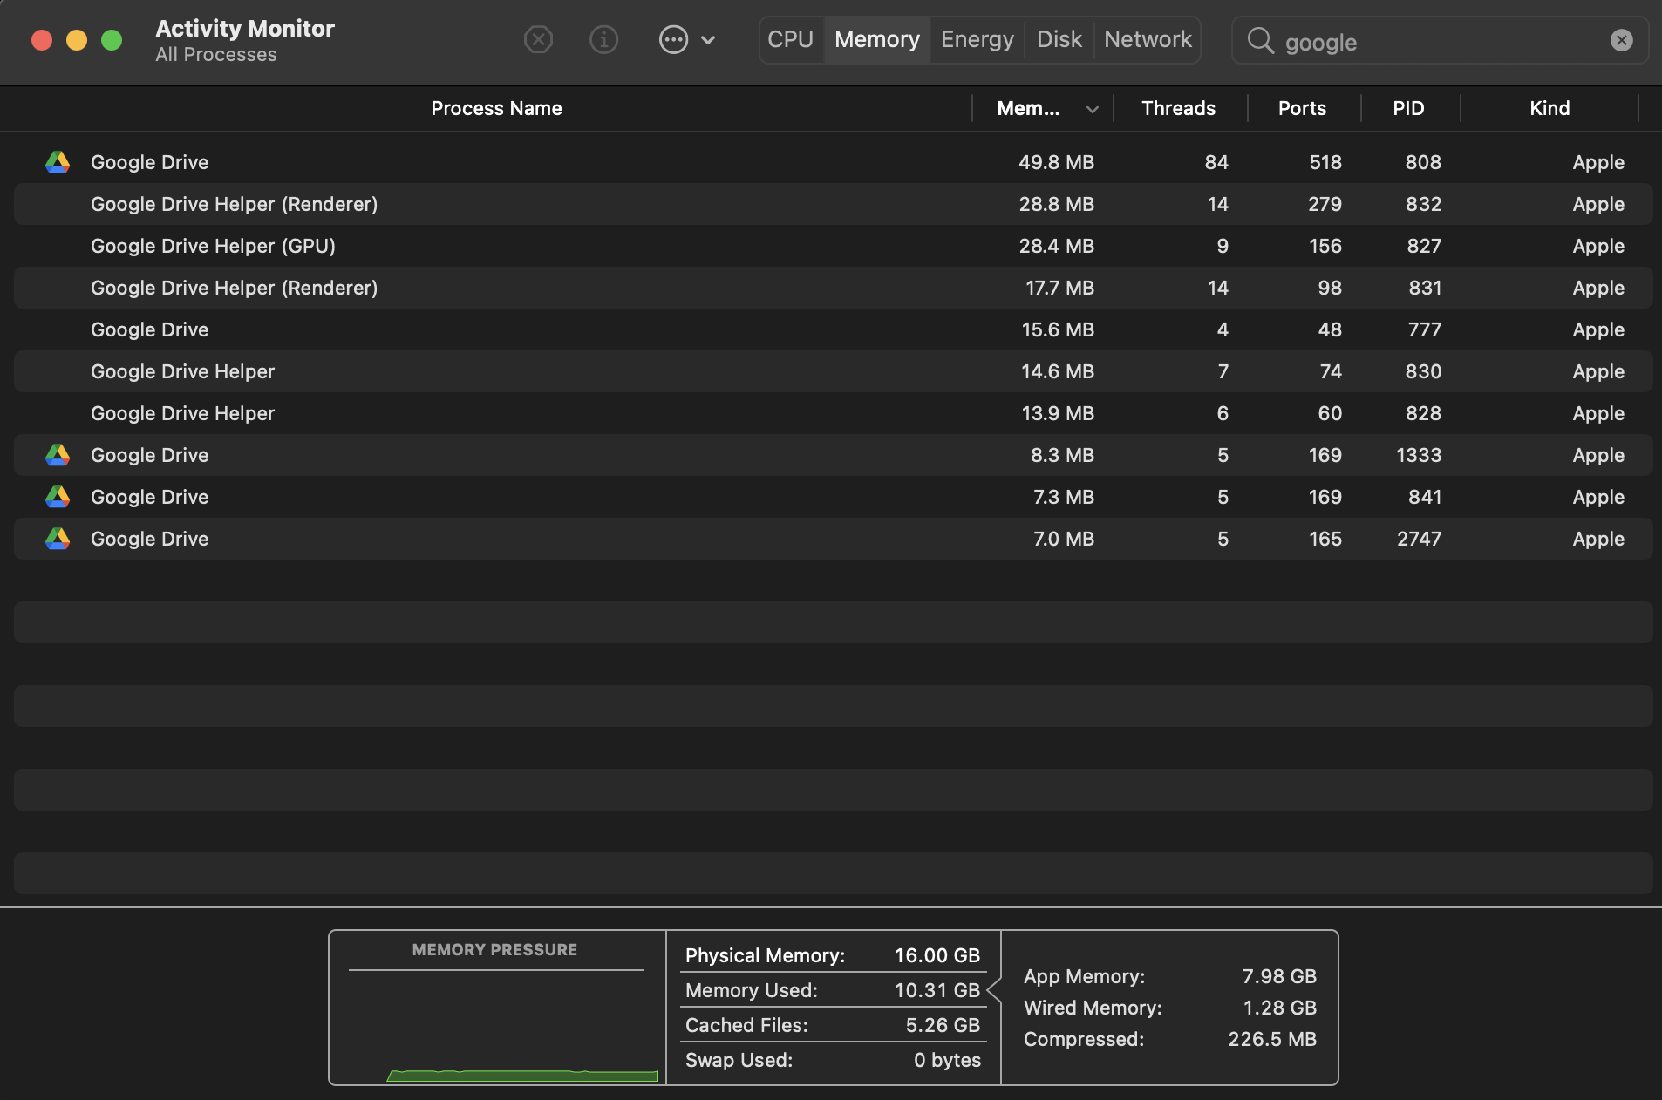Select the Google Drive process with PID 777
Viewport: 1662px width, 1100px height.
(834, 329)
